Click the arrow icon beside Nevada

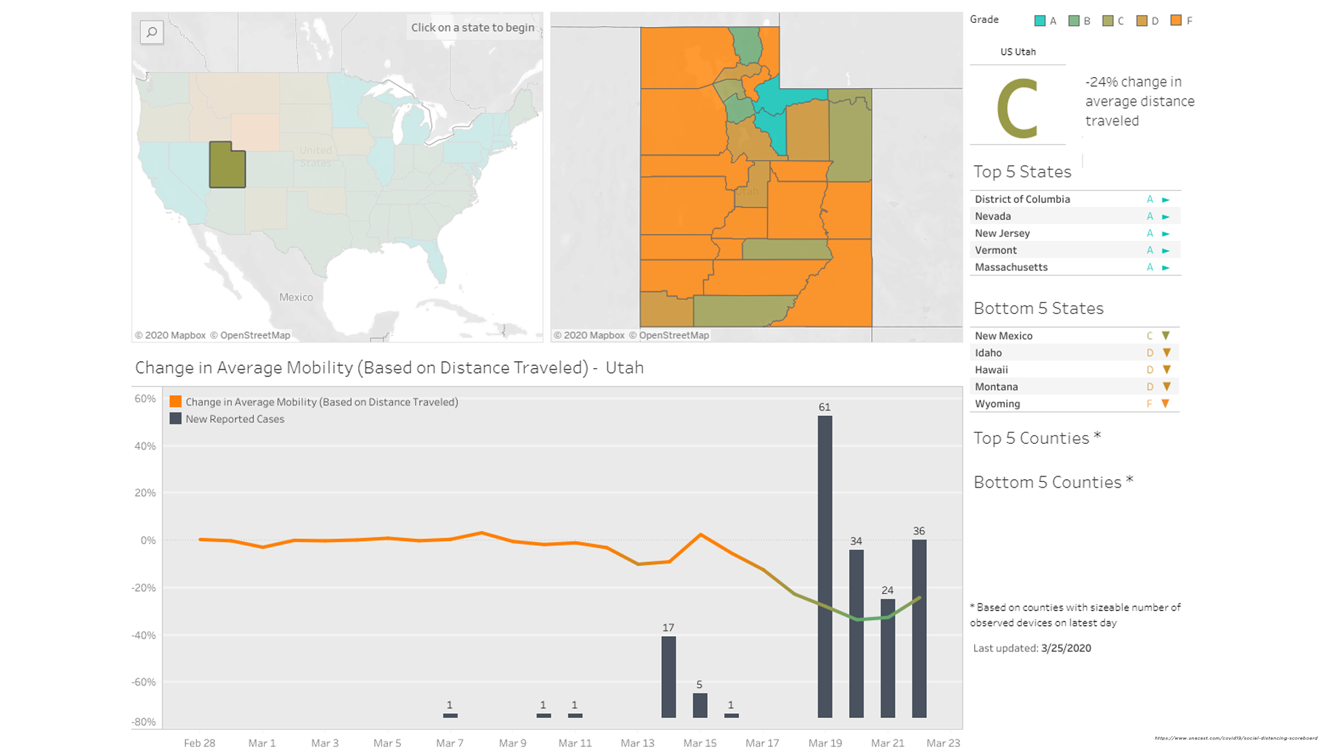click(x=1166, y=217)
